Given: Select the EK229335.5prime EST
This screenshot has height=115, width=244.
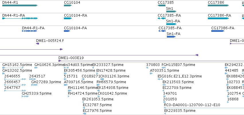Looking at the screenshot, I should (x=165, y=114).
